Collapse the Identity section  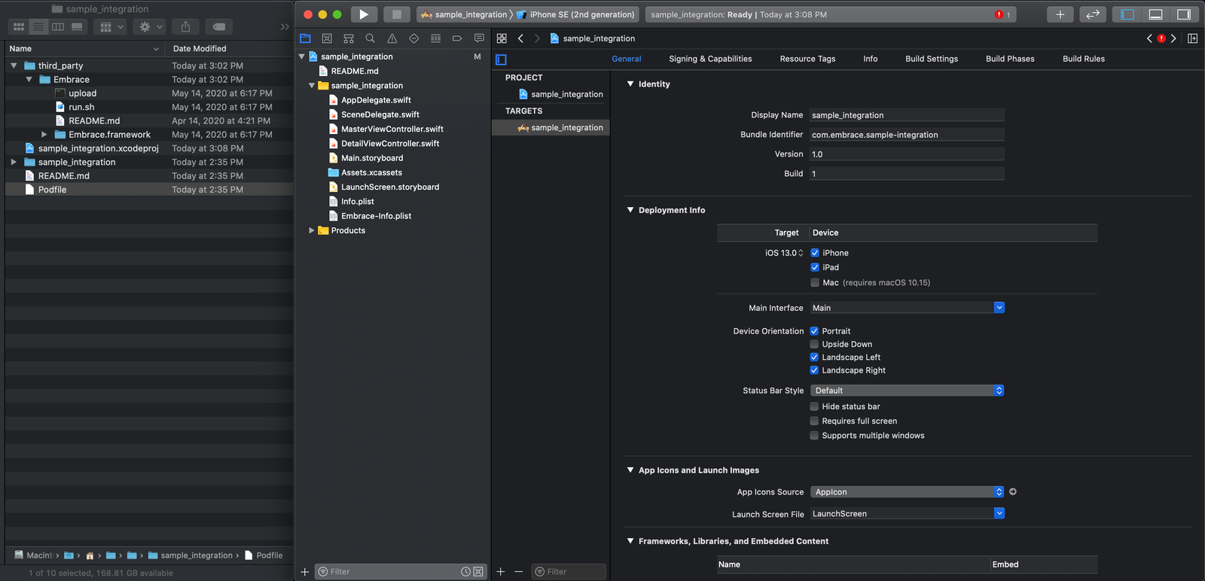click(630, 84)
